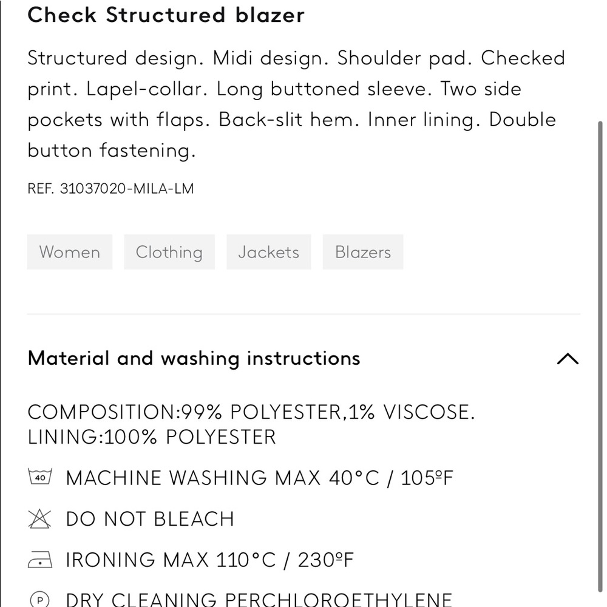Screen dimensions: 607x607
Task: Click the circled P dry cleaning symbol
Action: [x=40, y=600]
